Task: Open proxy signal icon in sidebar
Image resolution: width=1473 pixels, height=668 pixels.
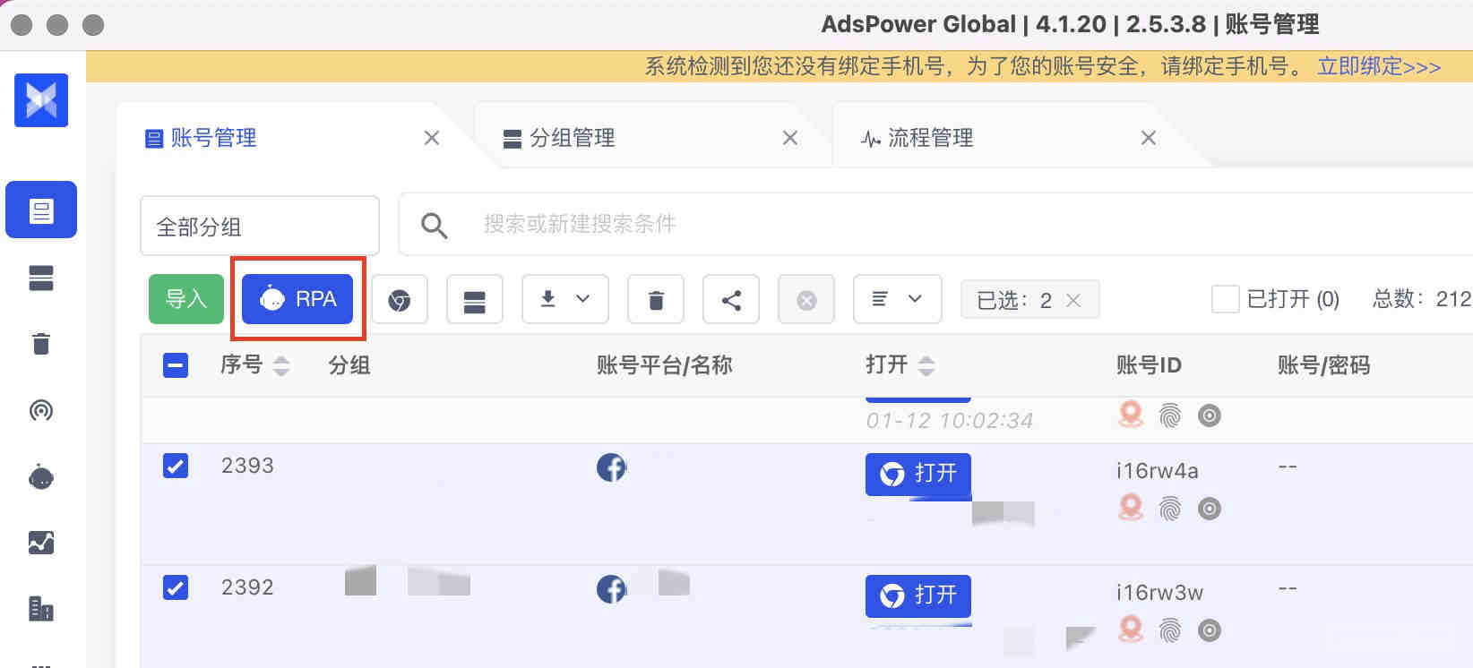Action: pyautogui.click(x=41, y=410)
